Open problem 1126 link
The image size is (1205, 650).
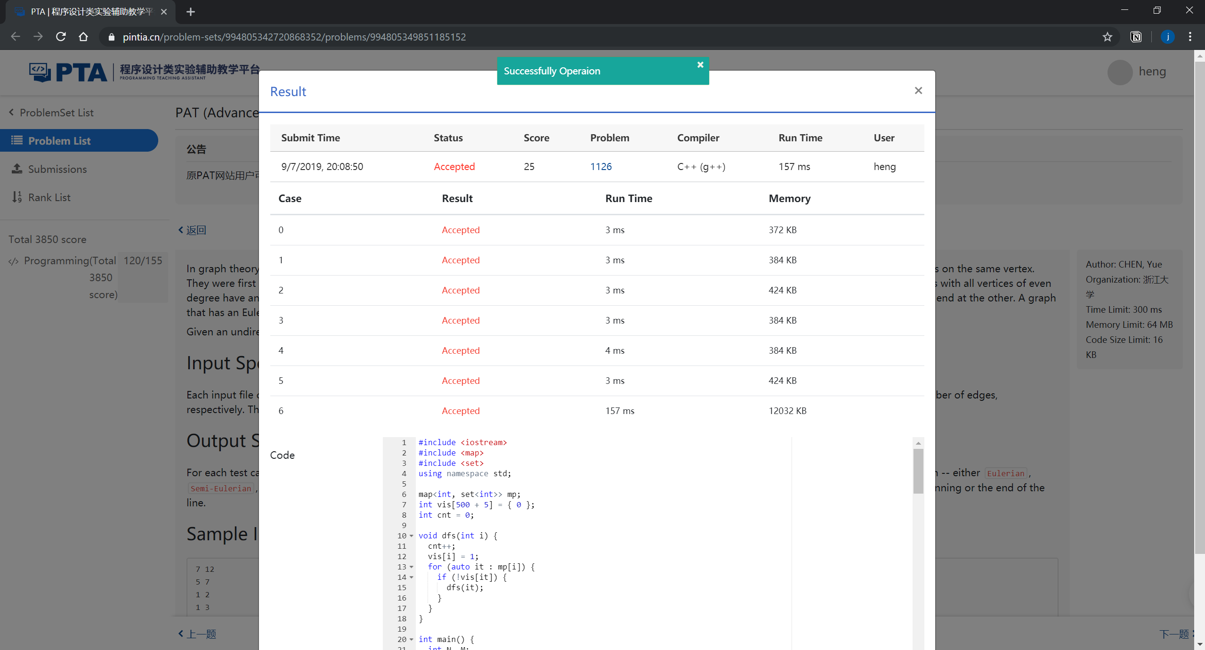[x=601, y=166]
